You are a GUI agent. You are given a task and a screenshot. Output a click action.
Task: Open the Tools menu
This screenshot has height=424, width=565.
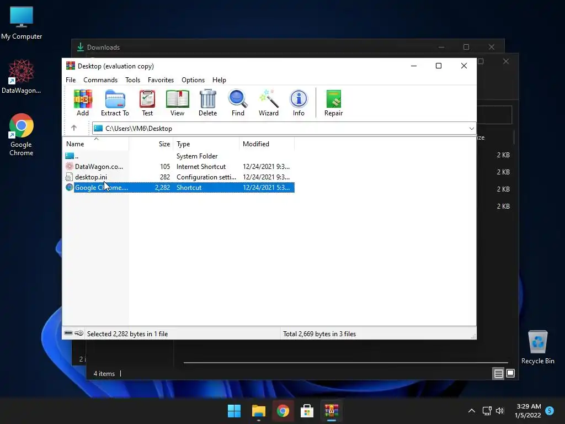pos(132,80)
